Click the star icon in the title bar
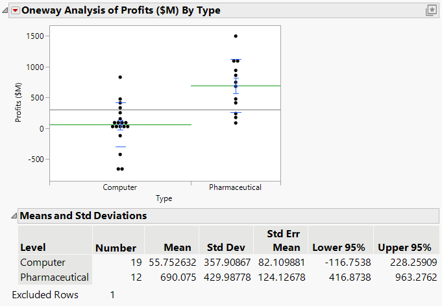The image size is (442, 306). [430, 10]
